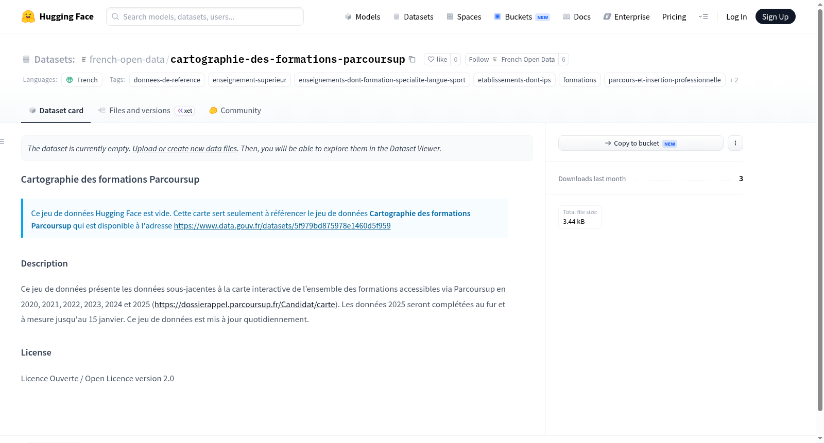Follow French Open Data organization
This screenshot has height=443, width=824.
[512, 59]
